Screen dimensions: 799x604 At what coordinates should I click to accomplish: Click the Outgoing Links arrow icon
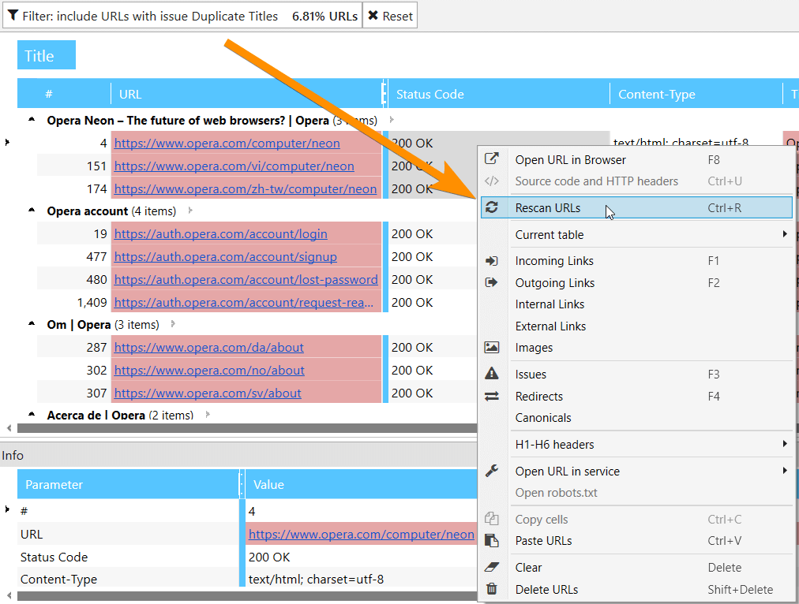point(492,282)
